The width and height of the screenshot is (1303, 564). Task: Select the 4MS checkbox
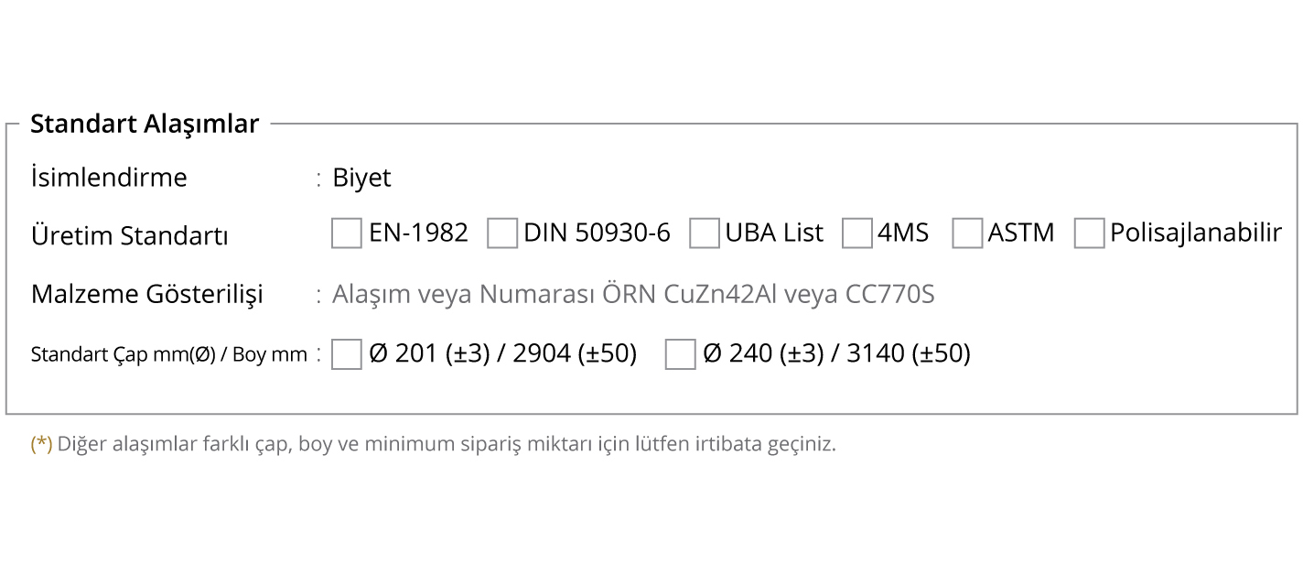coord(856,233)
